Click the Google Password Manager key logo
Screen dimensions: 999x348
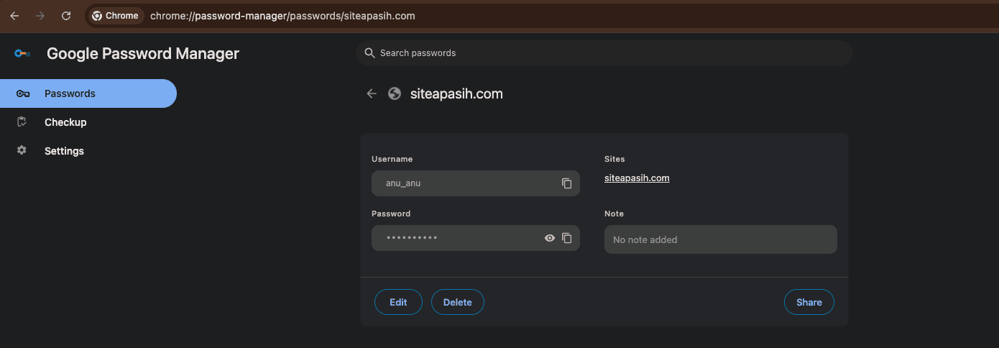[22, 53]
